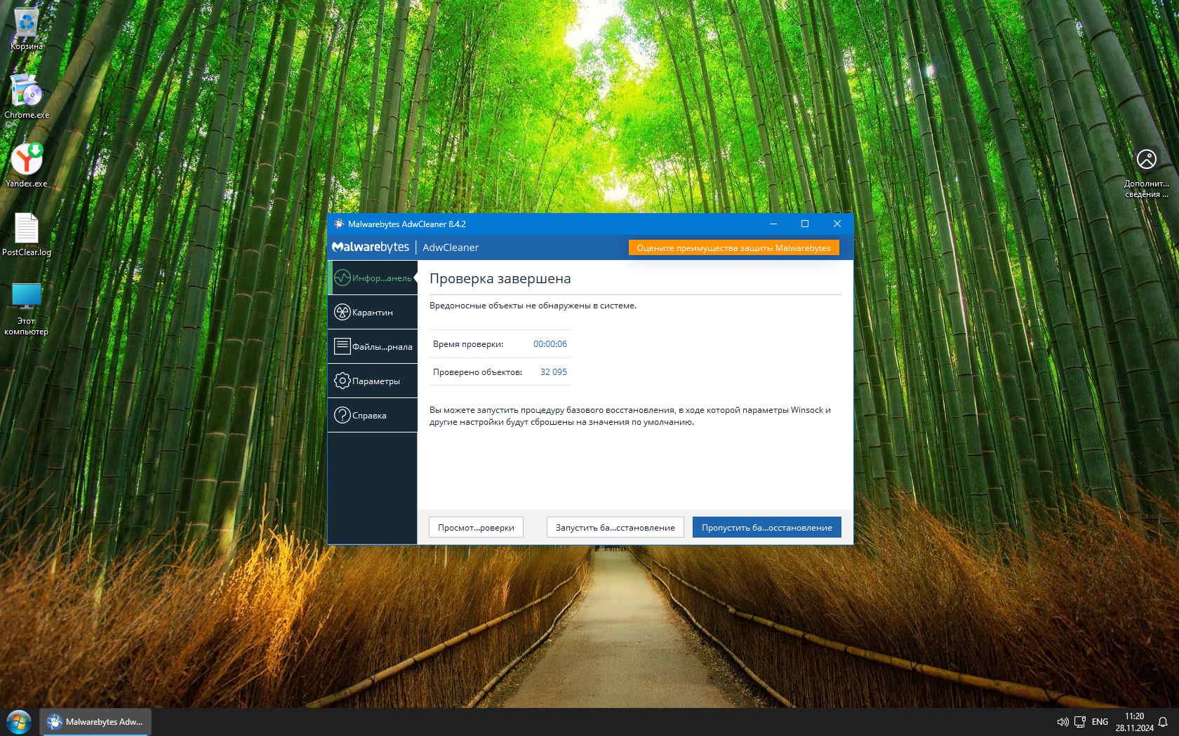Open the Карантин tab
Image resolution: width=1179 pixels, height=736 pixels.
(373, 312)
